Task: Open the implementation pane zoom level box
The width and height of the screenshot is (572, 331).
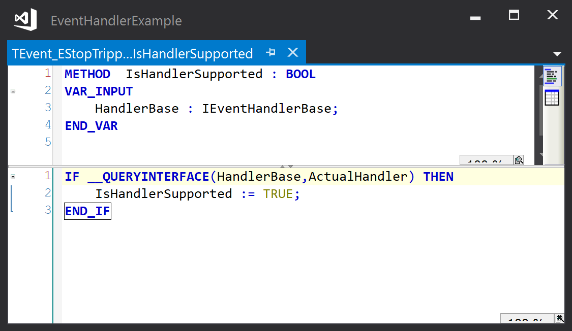Action: coord(526,320)
